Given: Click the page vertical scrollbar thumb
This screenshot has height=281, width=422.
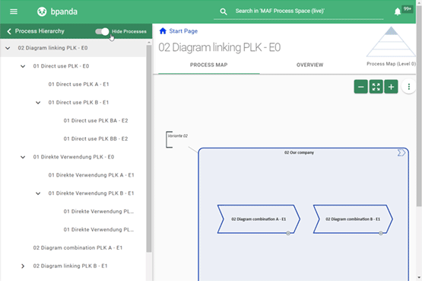Looking at the screenshot, I should (x=419, y=107).
